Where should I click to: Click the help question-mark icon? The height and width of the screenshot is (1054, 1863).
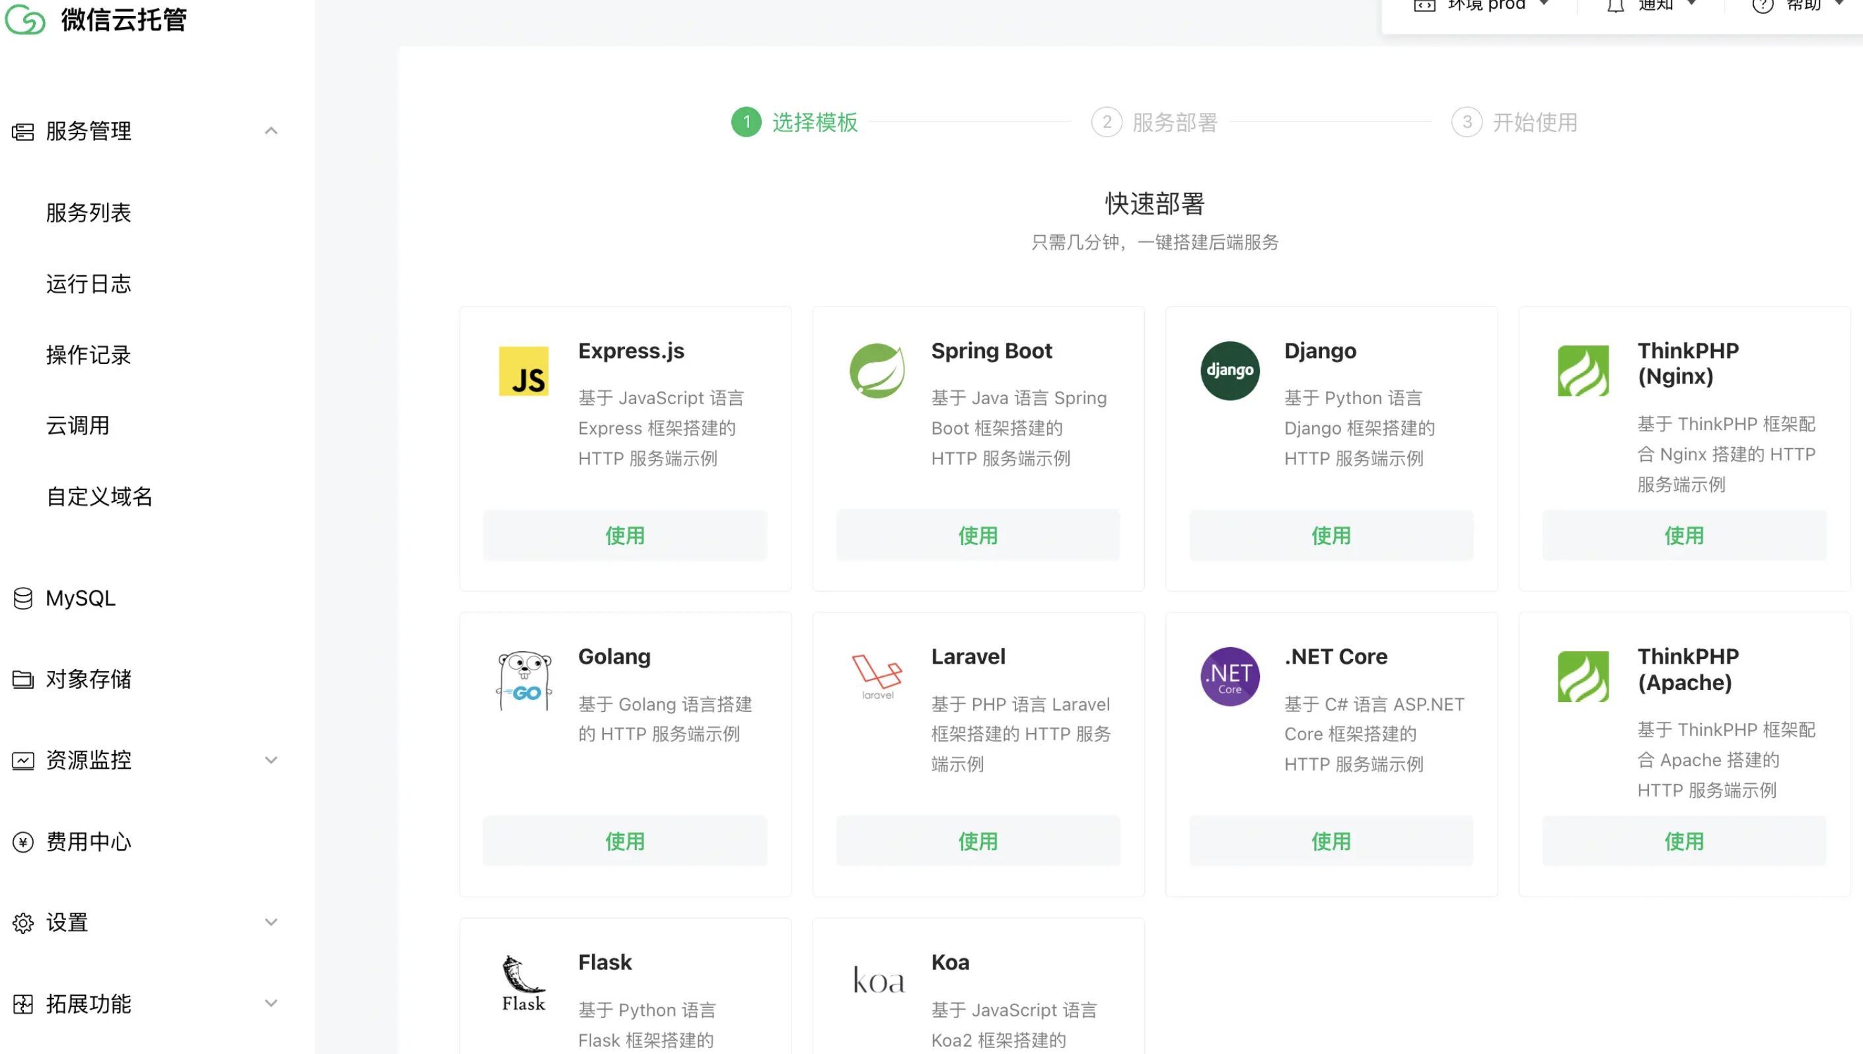point(1763,7)
